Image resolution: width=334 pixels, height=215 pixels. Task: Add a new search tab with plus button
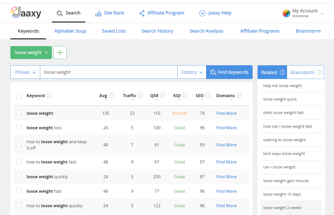60,53
